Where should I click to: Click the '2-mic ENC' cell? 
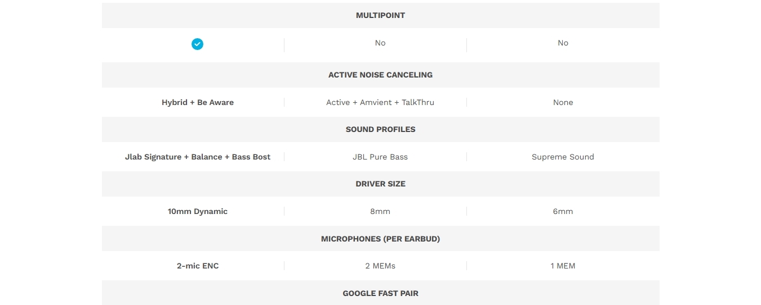coord(198,266)
